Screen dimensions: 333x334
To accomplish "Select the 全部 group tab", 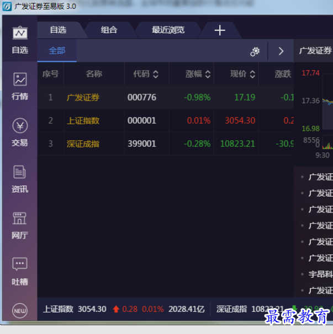I will [57, 51].
